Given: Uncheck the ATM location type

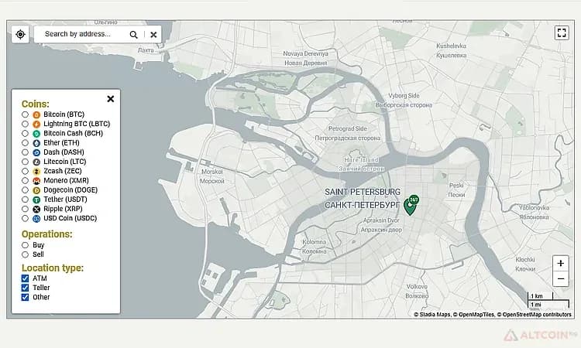Looking at the screenshot, I should pyautogui.click(x=25, y=278).
